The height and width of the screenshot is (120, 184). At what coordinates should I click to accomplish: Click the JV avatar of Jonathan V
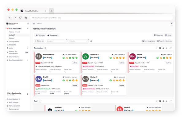(x=86, y=56)
